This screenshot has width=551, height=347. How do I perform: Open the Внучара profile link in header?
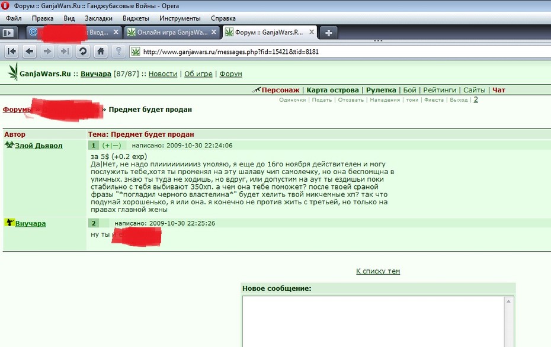95,74
